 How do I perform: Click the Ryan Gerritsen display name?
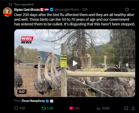pyautogui.click(x=27, y=10)
